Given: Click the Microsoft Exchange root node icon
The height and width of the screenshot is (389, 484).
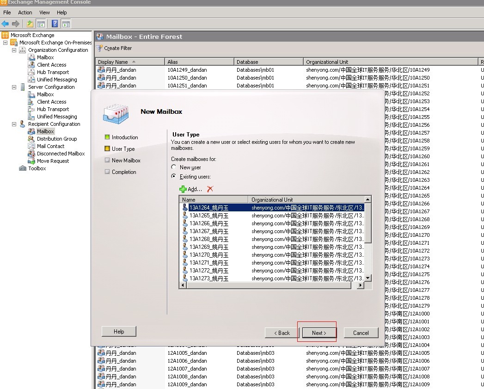Looking at the screenshot, I should tap(5, 35).
